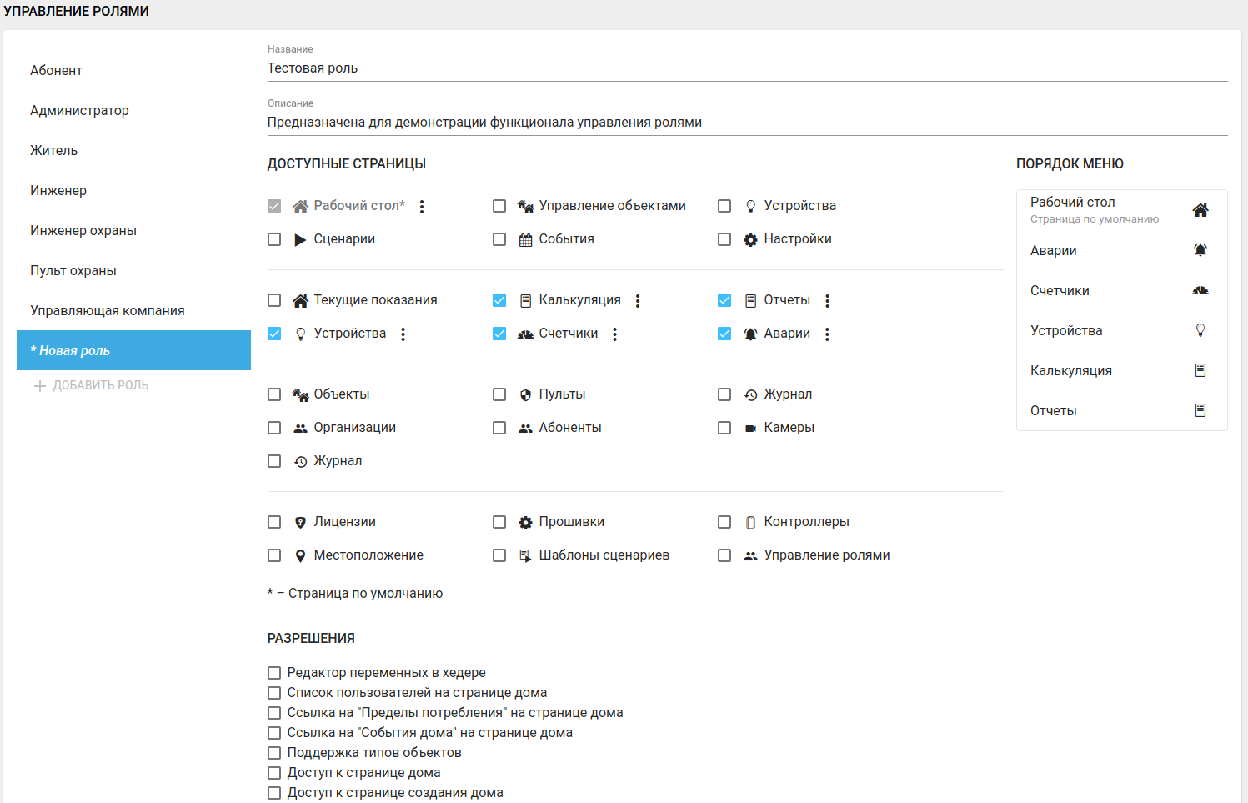The width and height of the screenshot is (1248, 803).
Task: Click the play icon next to Сценарии
Action: [300, 240]
